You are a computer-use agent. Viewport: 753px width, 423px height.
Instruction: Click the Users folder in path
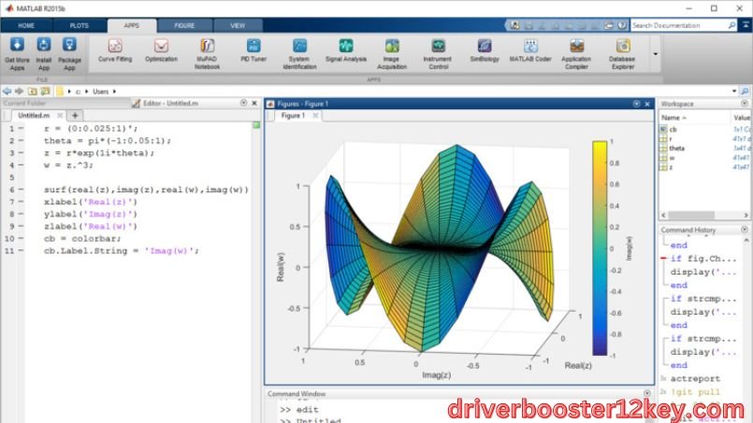click(x=100, y=92)
